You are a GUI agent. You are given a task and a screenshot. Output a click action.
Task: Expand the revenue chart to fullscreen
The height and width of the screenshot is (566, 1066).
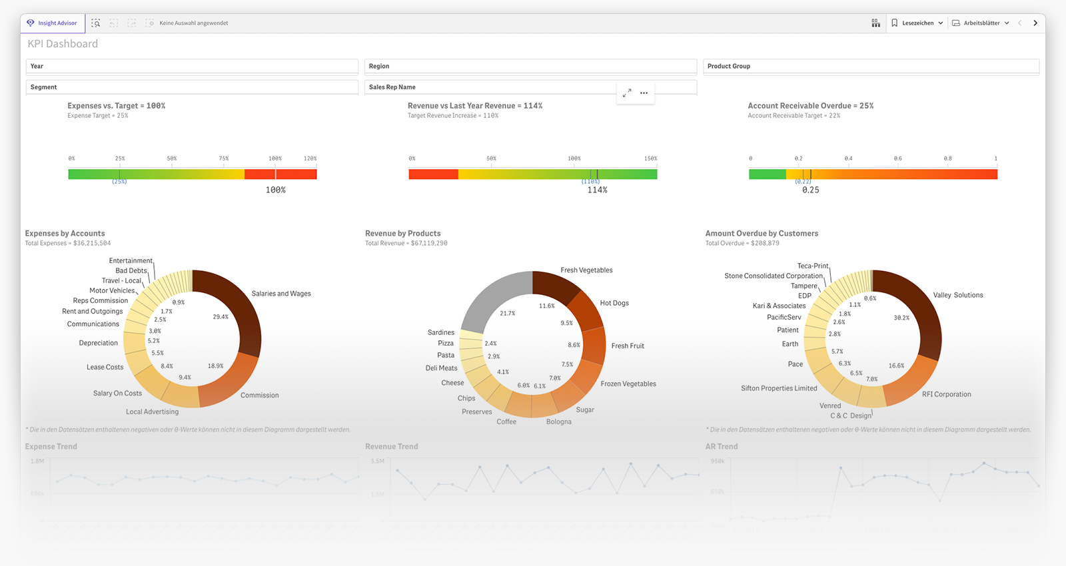pos(627,93)
